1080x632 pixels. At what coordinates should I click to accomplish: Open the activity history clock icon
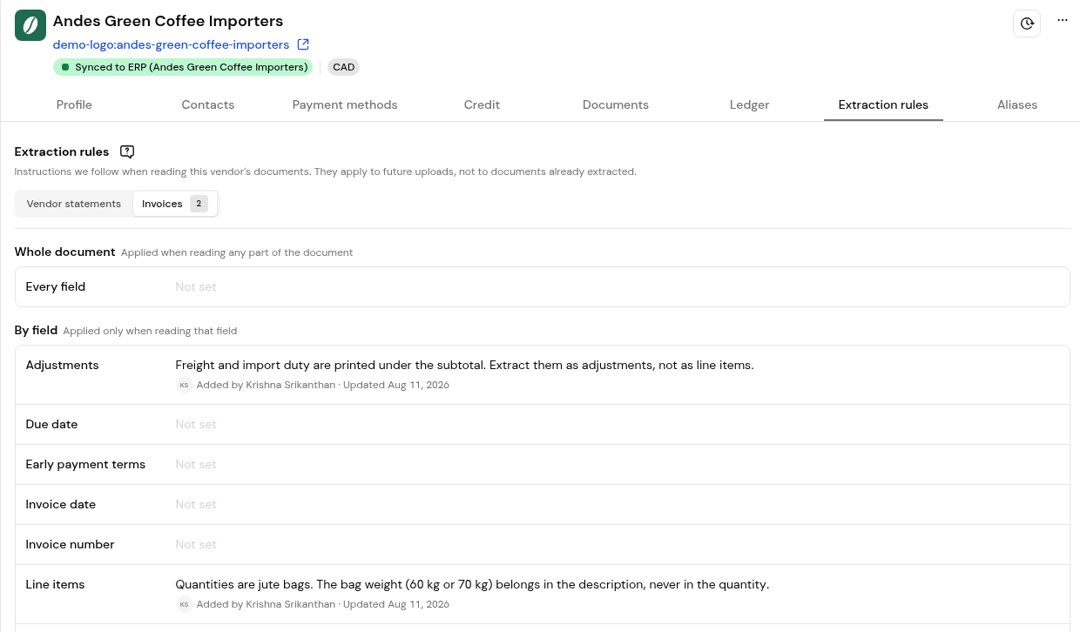point(1027,24)
